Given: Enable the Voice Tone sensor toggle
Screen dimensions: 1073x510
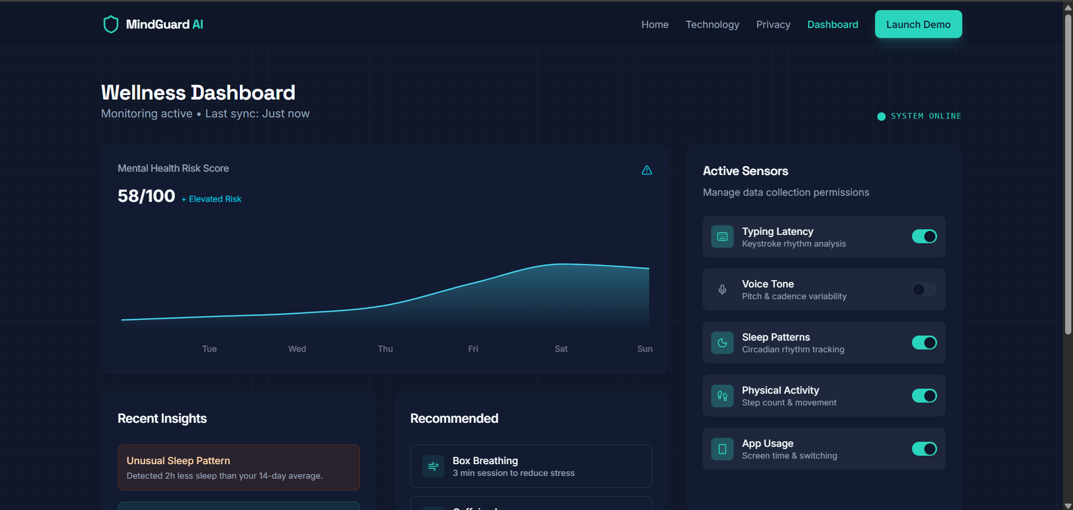Looking at the screenshot, I should tap(924, 290).
